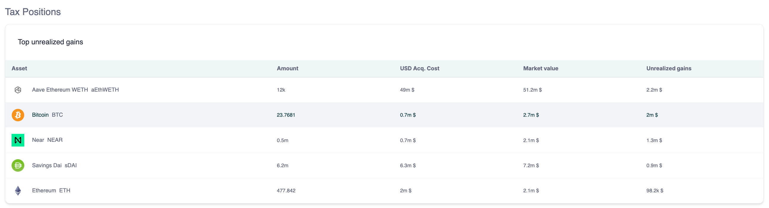Open the Ethereum ETH asset name
Image resolution: width=769 pixels, height=208 pixels.
click(51, 191)
